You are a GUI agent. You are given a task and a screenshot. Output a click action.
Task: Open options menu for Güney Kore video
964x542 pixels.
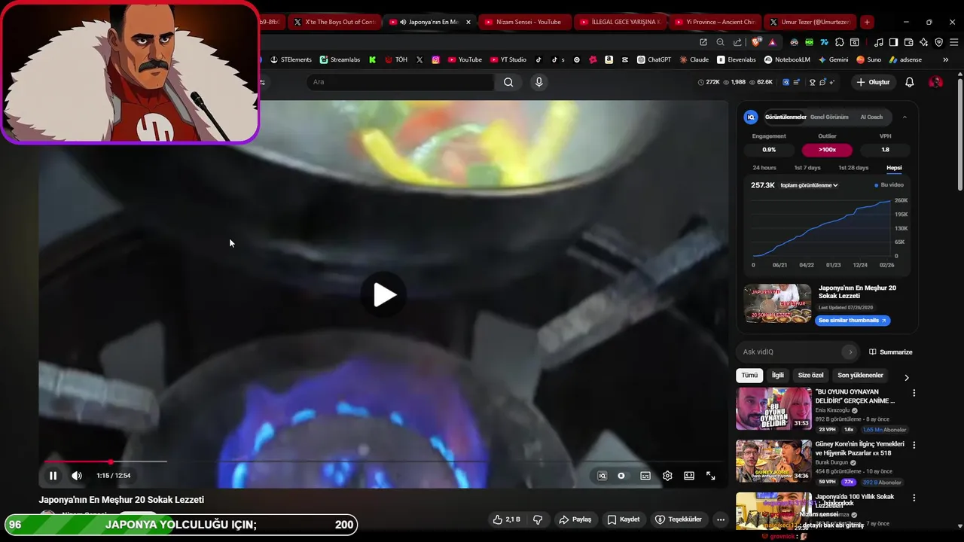pyautogui.click(x=914, y=445)
